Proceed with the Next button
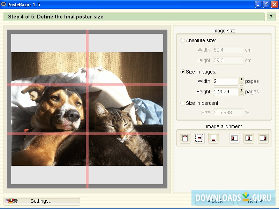This screenshot has width=279, height=209. coord(256,201)
